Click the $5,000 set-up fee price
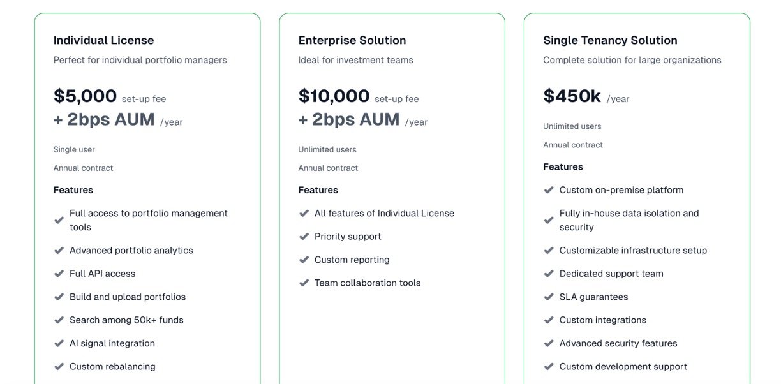781x384 pixels. (x=85, y=96)
